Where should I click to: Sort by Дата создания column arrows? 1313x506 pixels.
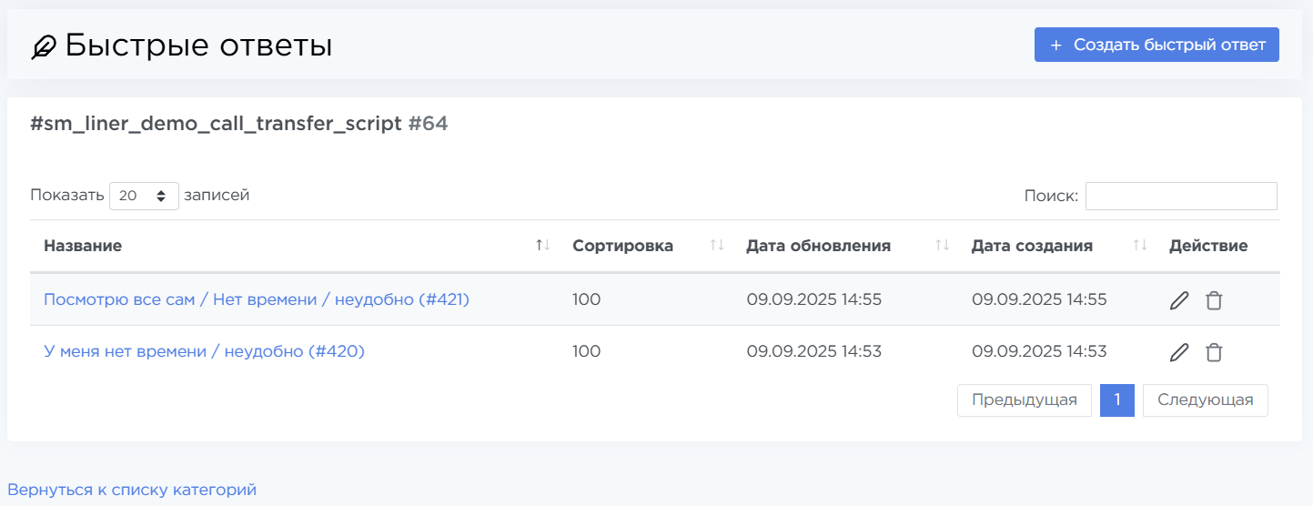tap(1140, 246)
